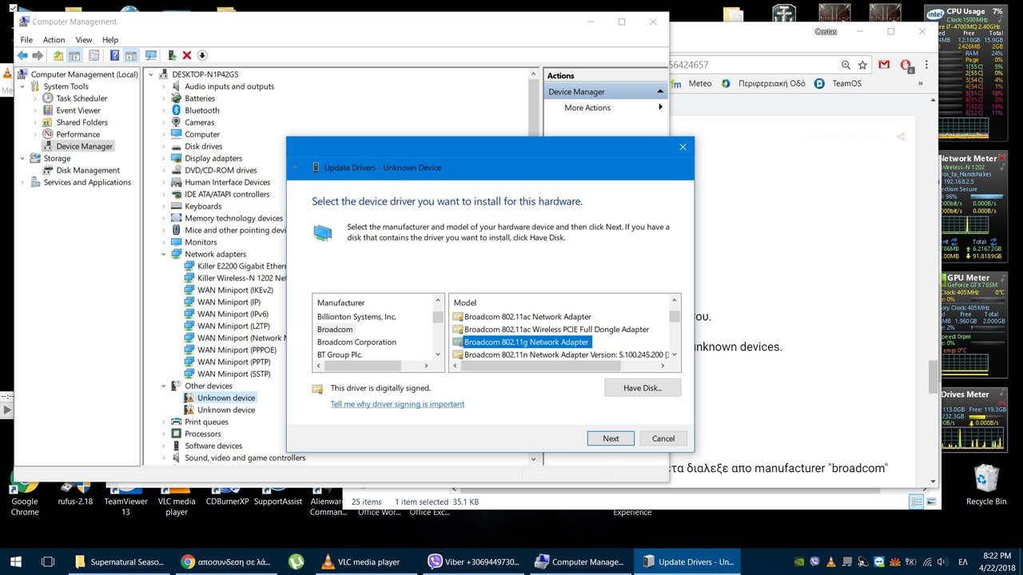Expand the Display adapters category

(x=164, y=158)
